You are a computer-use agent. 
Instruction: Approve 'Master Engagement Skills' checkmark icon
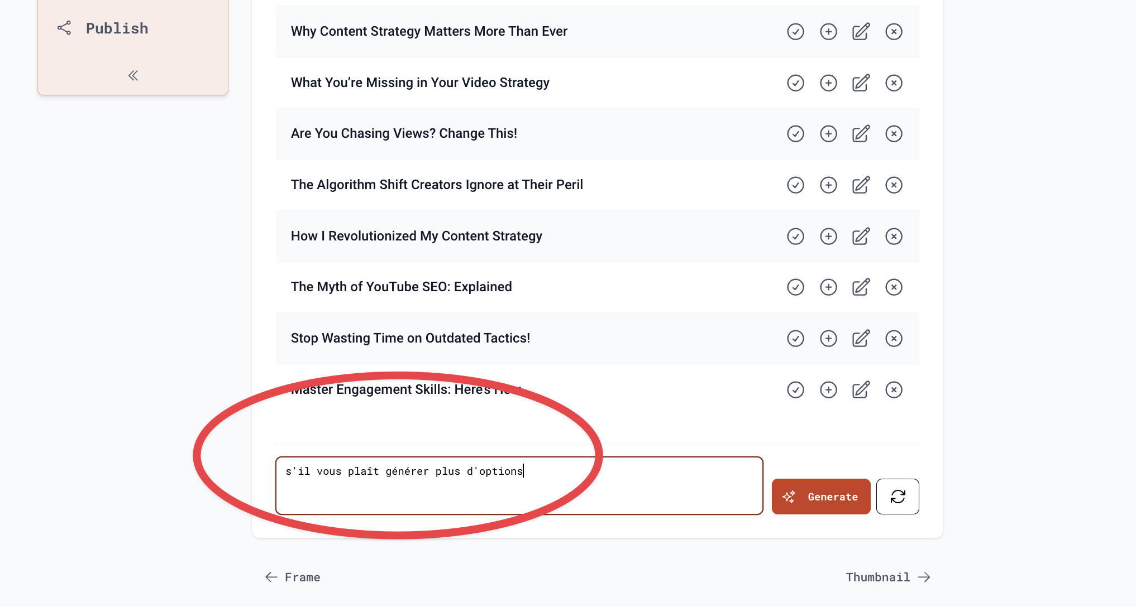pyautogui.click(x=795, y=390)
